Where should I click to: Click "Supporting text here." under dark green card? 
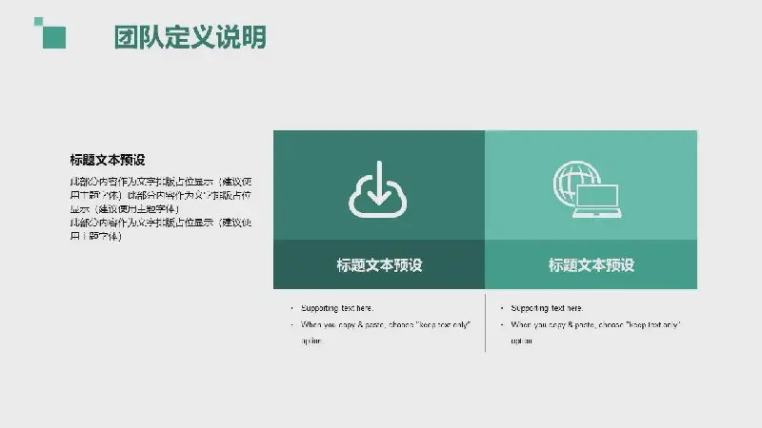(337, 308)
